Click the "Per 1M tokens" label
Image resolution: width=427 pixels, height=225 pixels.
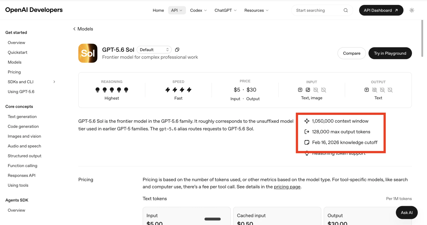point(399,199)
